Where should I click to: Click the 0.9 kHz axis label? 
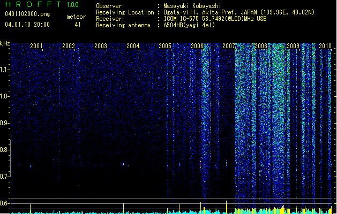pyautogui.click(x=5, y=123)
